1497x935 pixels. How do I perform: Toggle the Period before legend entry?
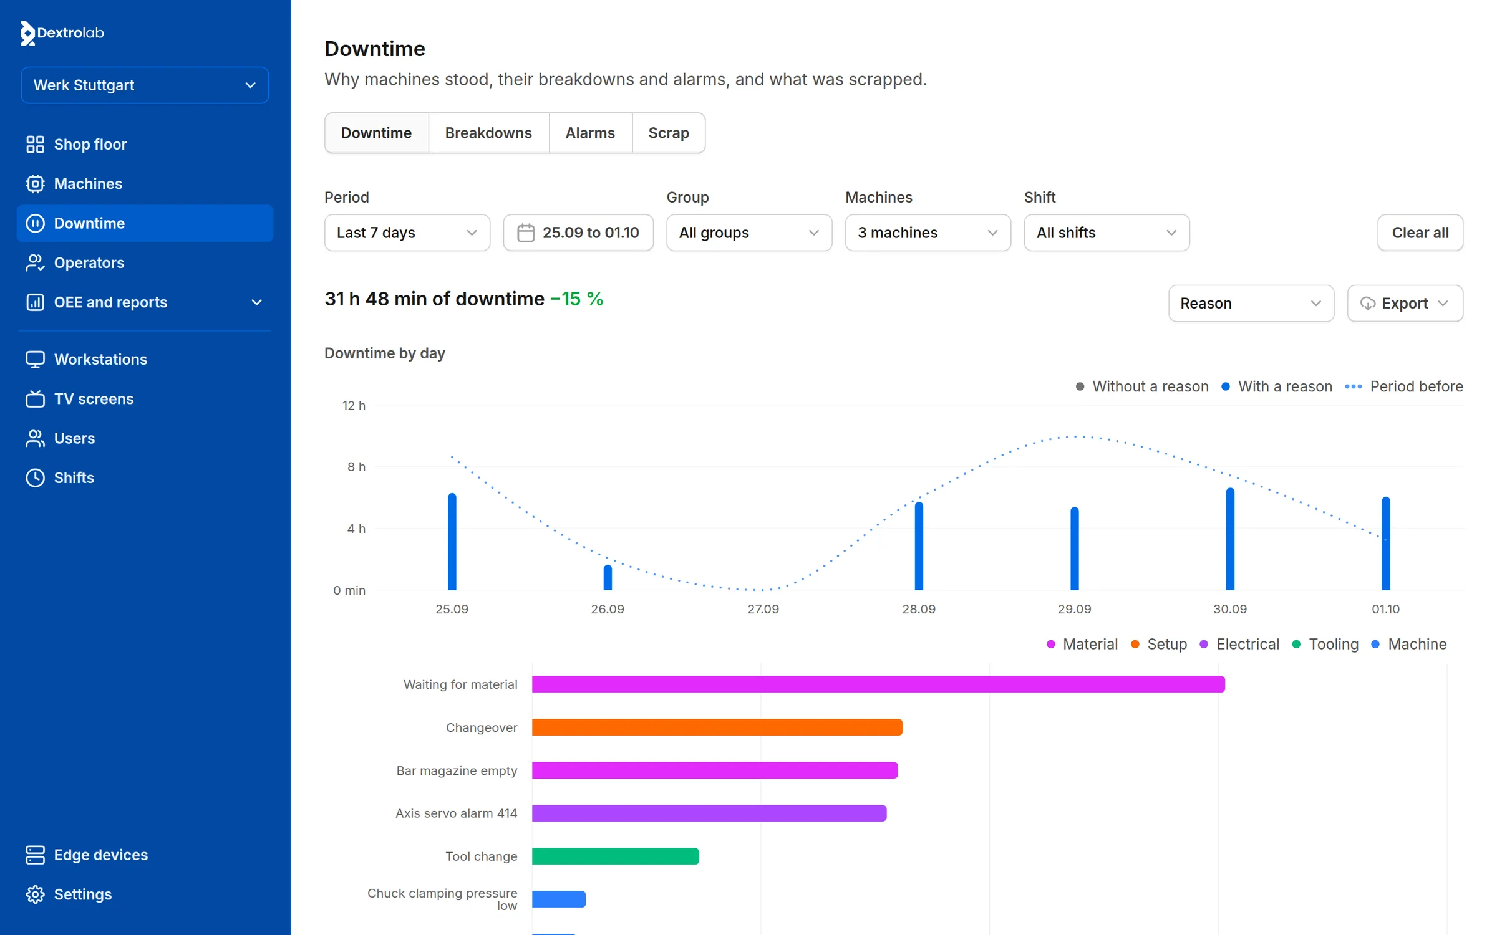click(1404, 386)
